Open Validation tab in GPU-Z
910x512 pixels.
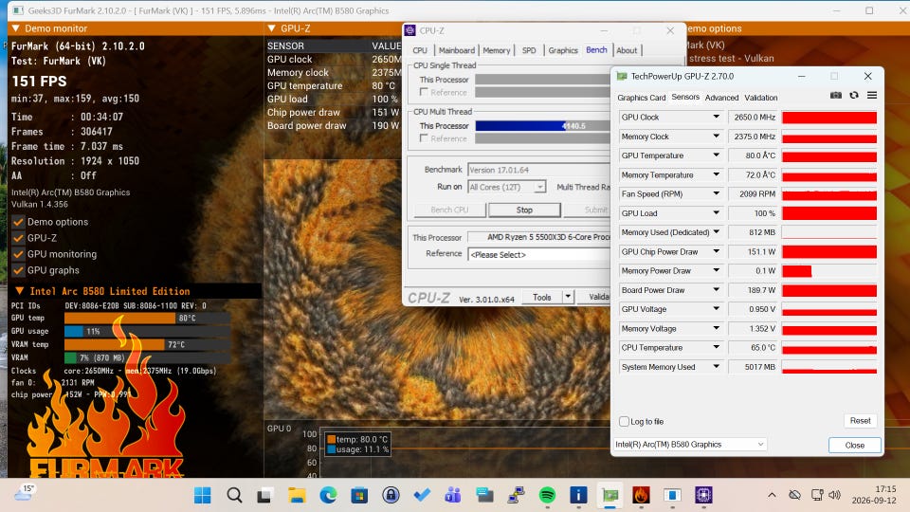760,98
